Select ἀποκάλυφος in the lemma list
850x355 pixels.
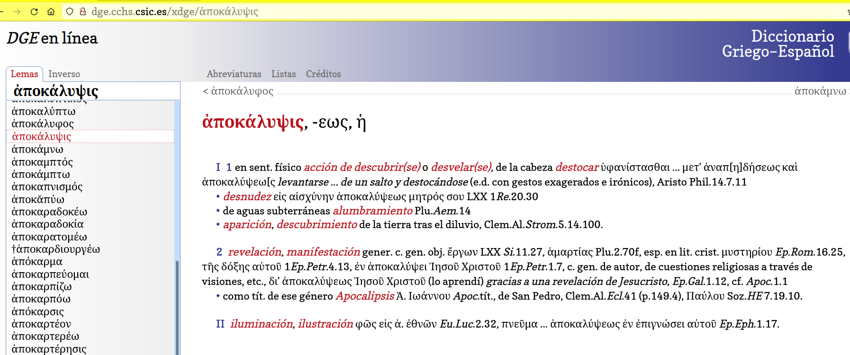(x=43, y=124)
